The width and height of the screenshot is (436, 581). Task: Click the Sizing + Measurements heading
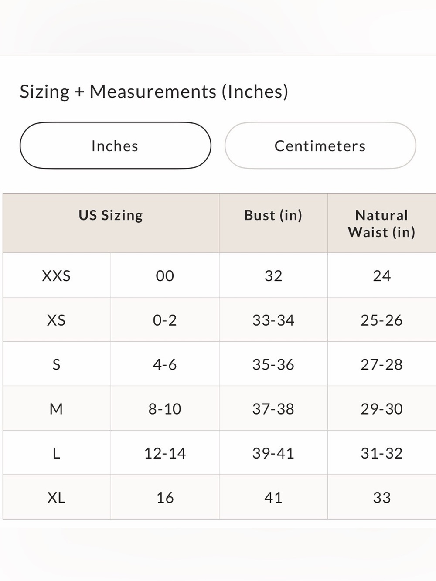click(154, 92)
